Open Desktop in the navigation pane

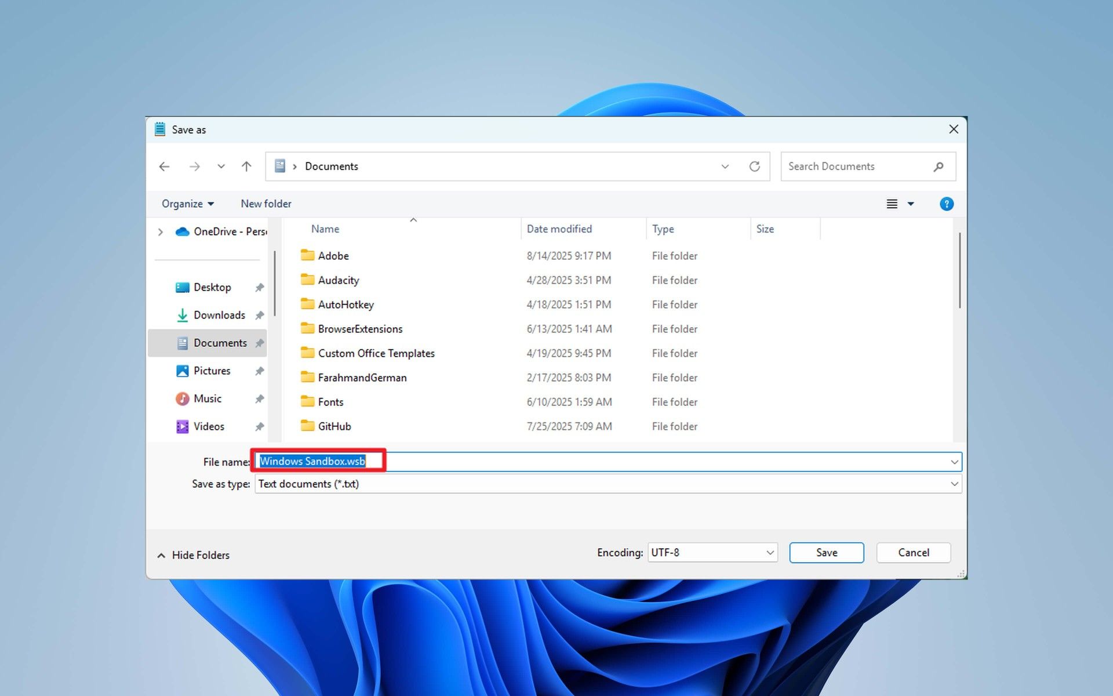[212, 287]
